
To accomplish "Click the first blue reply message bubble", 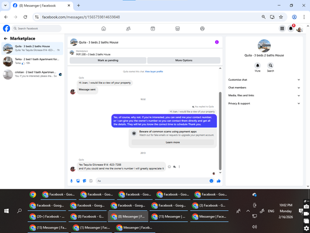I will point(164,121).
